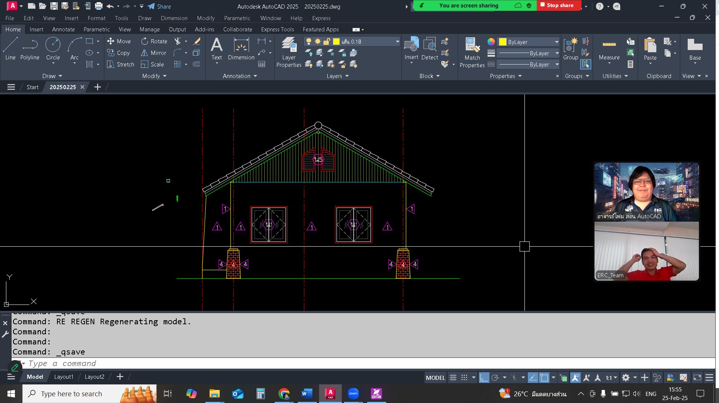
Task: Expand the Modify panel
Action: pos(154,76)
